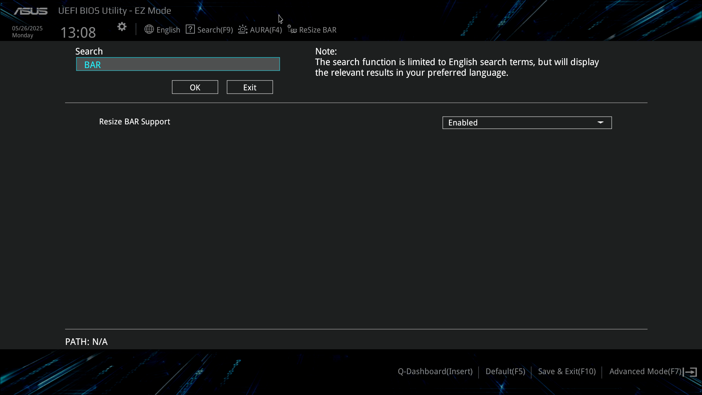The width and height of the screenshot is (702, 395).
Task: Open Q-Dashboard(Insert)
Action: click(x=435, y=372)
